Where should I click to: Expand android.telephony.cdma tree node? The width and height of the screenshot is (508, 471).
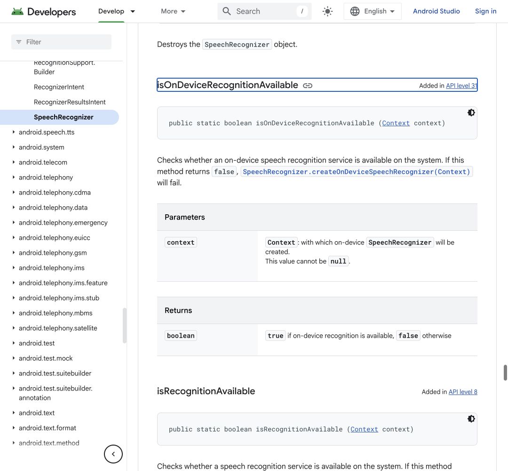14,192
